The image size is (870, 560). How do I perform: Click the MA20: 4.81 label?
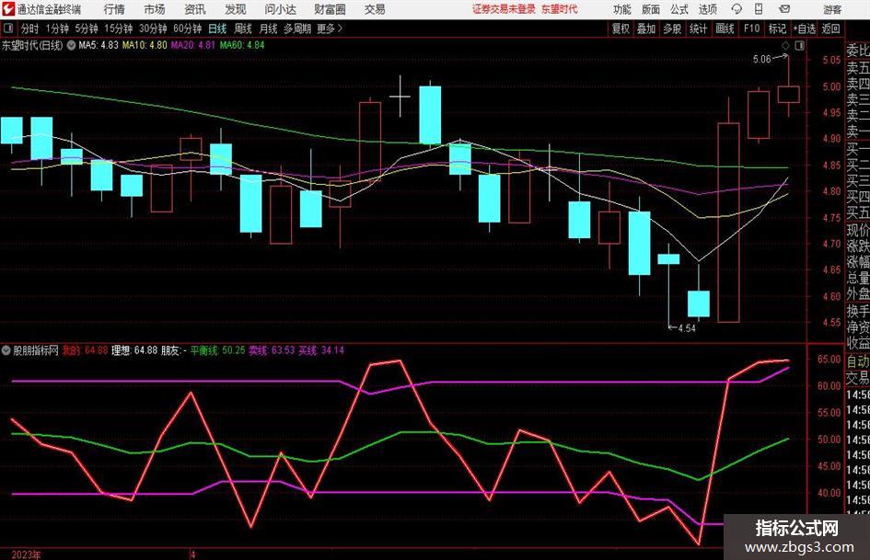click(192, 45)
